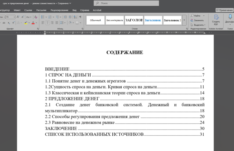Click the ВВЕДЕНИЕ contents entry
The image size is (234, 151).
click(125, 69)
